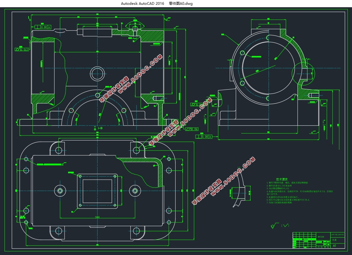The width and height of the screenshot is (352, 255).
Task: Select the 0.04 flatness tolerance frame
Action: (192, 129)
